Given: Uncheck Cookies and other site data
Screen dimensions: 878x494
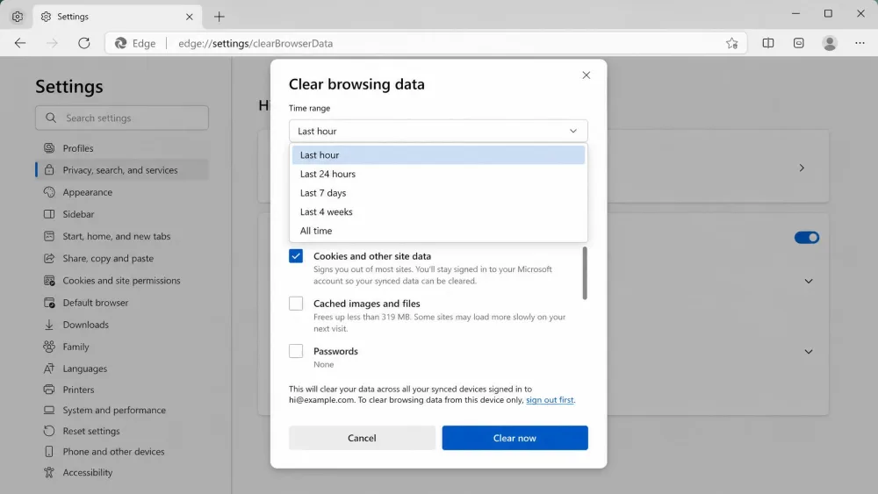Looking at the screenshot, I should pyautogui.click(x=296, y=256).
